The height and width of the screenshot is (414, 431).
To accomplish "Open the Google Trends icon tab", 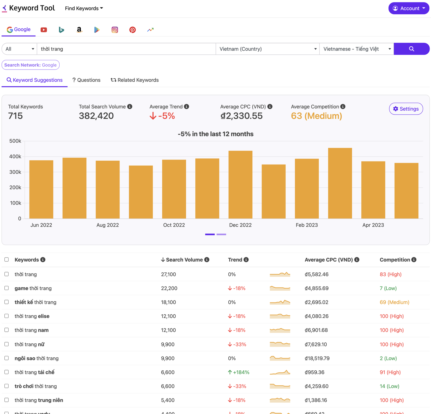I will [x=150, y=30].
